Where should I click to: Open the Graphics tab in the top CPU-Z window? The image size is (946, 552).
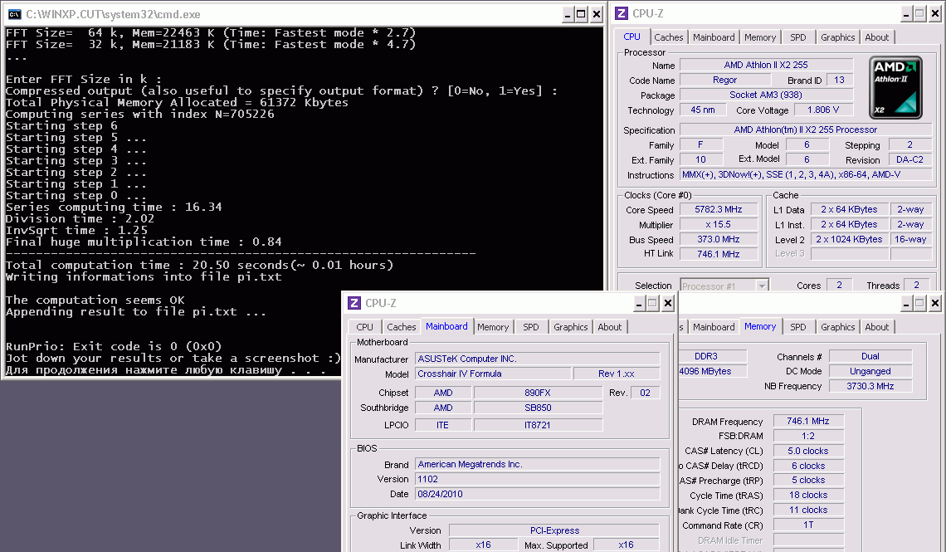click(x=838, y=37)
